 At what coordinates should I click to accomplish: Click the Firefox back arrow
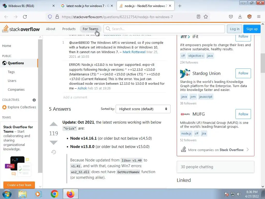(6, 17)
